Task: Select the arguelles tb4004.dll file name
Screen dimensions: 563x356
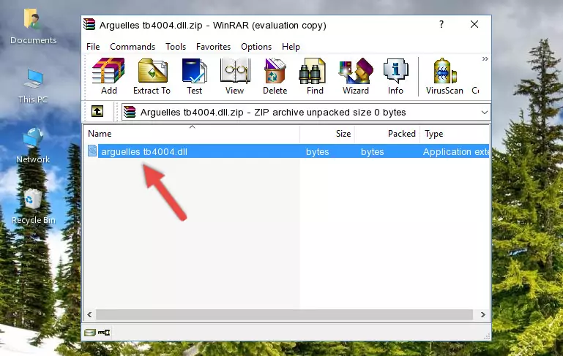Action: pos(144,151)
